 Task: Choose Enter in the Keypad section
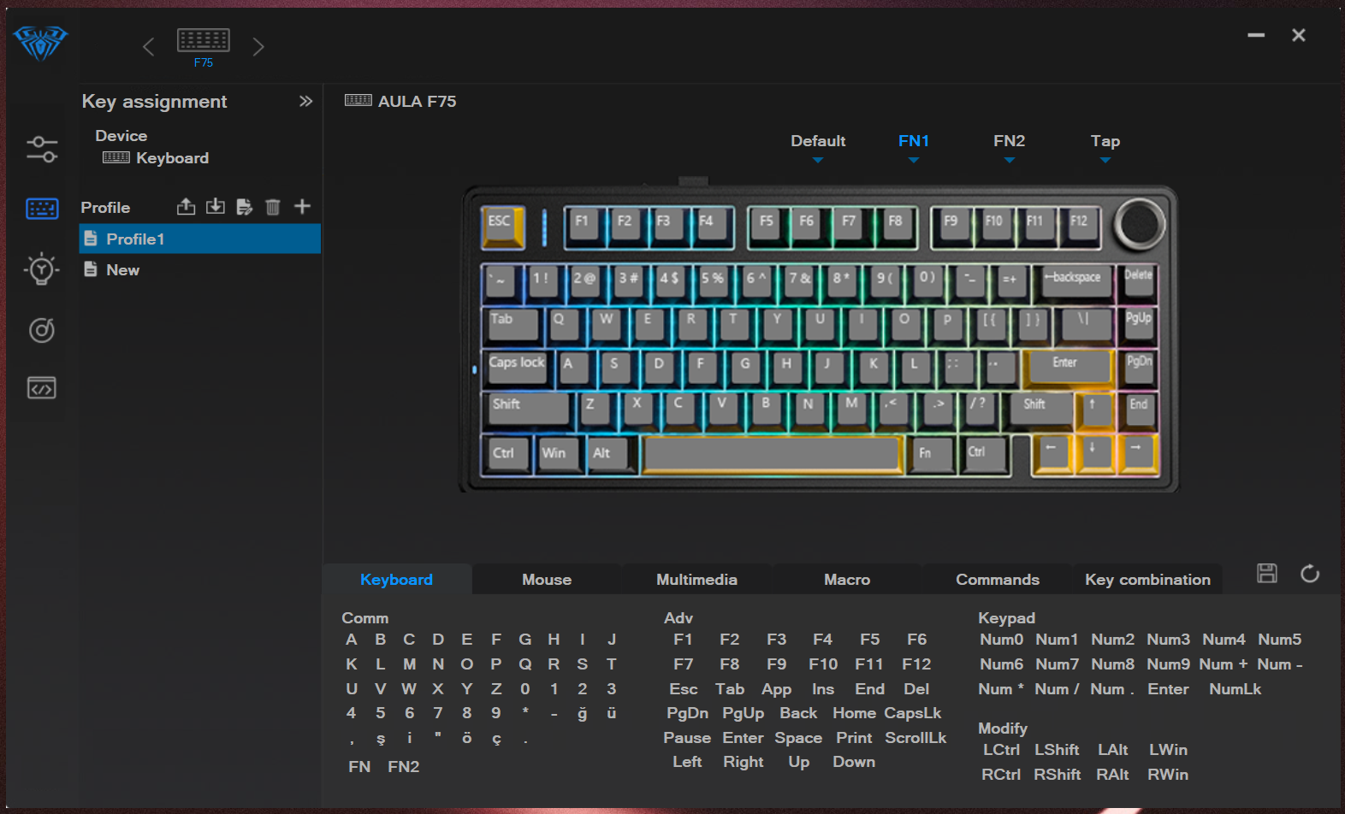pos(1168,689)
